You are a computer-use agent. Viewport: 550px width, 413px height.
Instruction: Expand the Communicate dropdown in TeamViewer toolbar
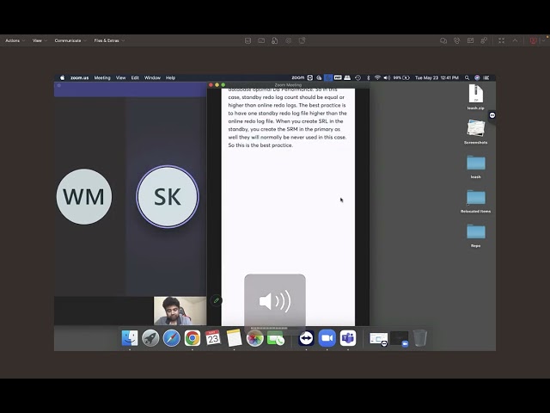pyautogui.click(x=70, y=40)
